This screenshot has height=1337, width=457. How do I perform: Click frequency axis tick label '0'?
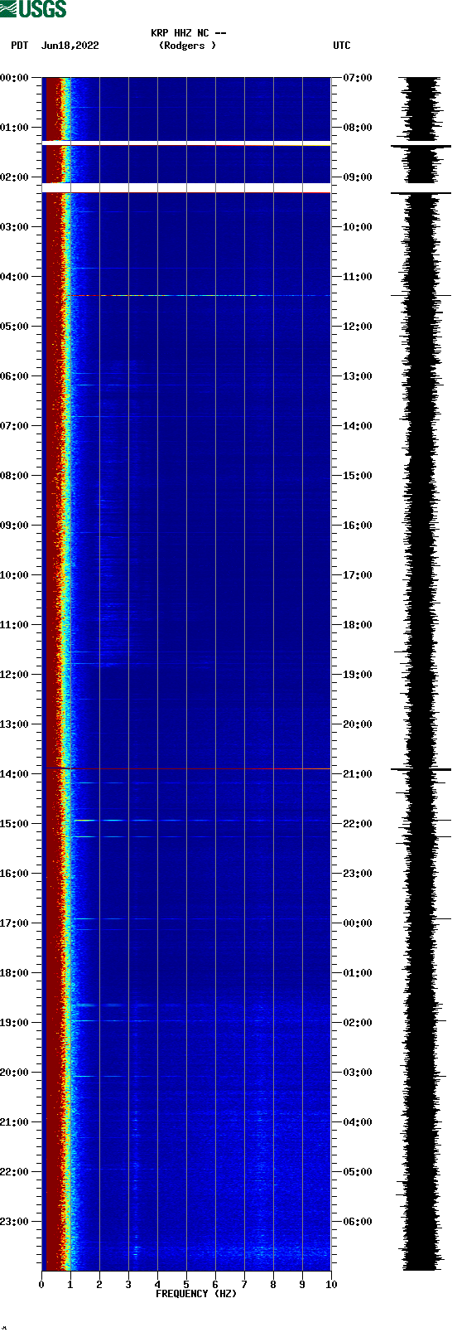41,1285
